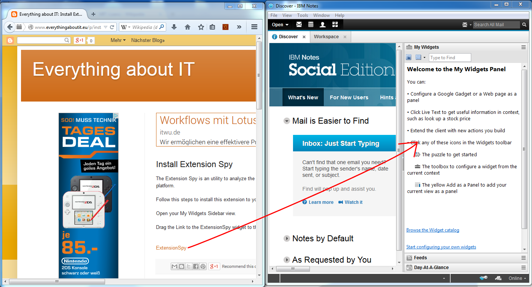Switch to the Workspace tab
Image resolution: width=532 pixels, height=287 pixels.
click(x=326, y=37)
